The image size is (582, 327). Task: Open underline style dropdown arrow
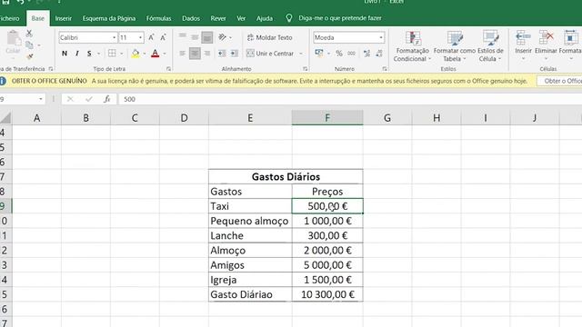[98, 54]
